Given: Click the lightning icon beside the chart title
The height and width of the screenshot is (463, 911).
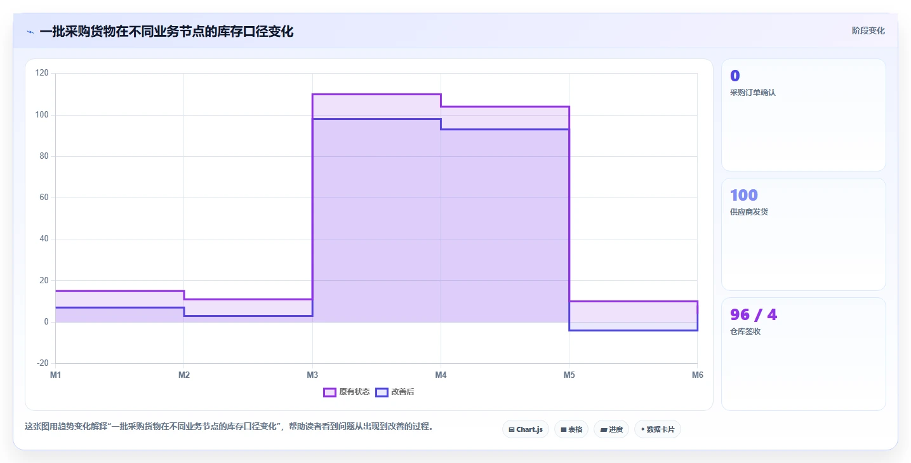Looking at the screenshot, I should (x=30, y=32).
